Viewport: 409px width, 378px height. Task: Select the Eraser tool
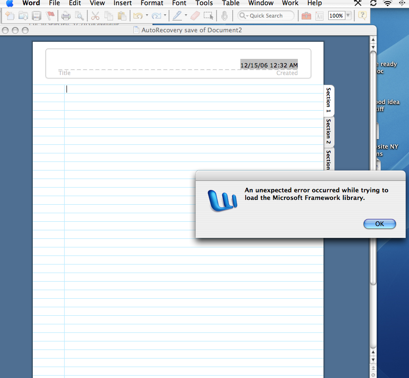tap(195, 16)
